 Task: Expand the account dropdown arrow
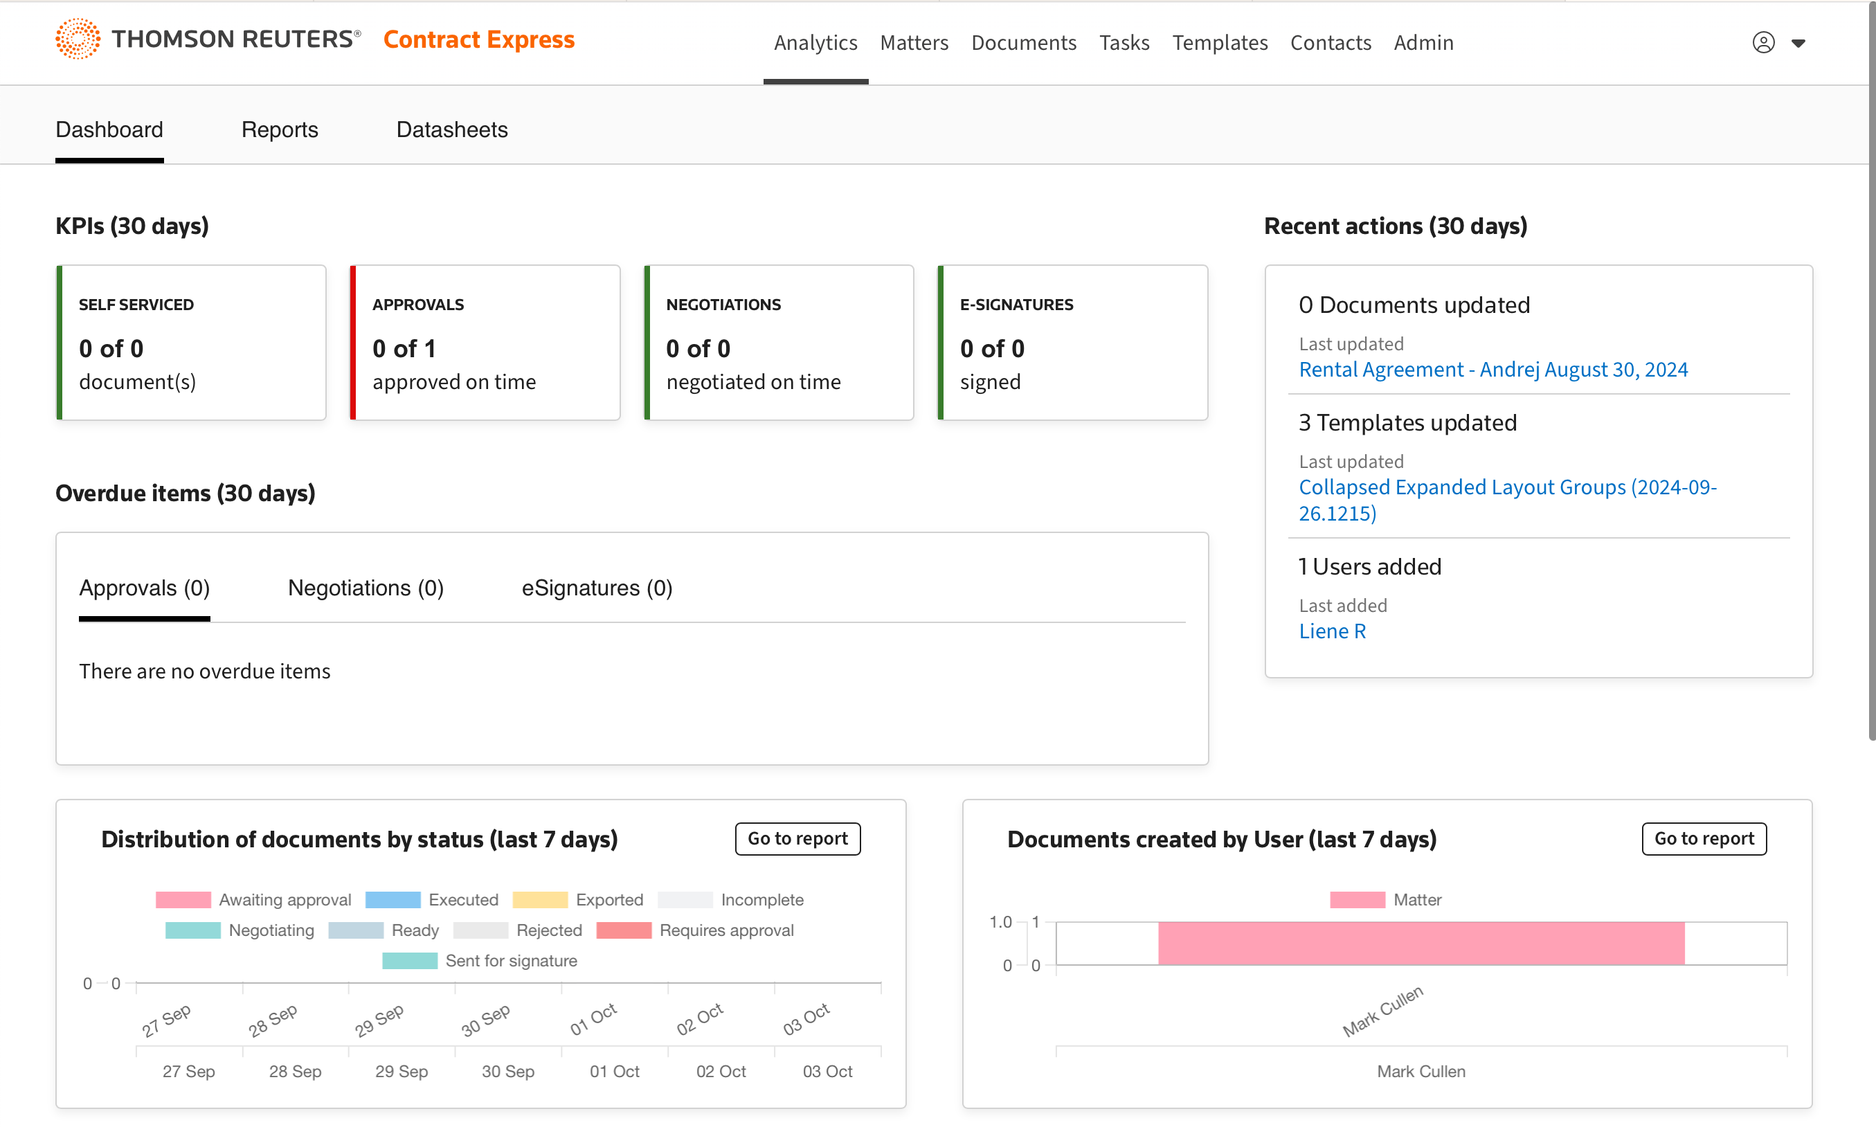[1798, 44]
